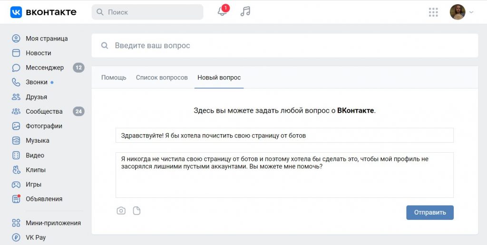This screenshot has height=245, width=487.
Task: Click the вконтакте wordmark text
Action: (51, 12)
